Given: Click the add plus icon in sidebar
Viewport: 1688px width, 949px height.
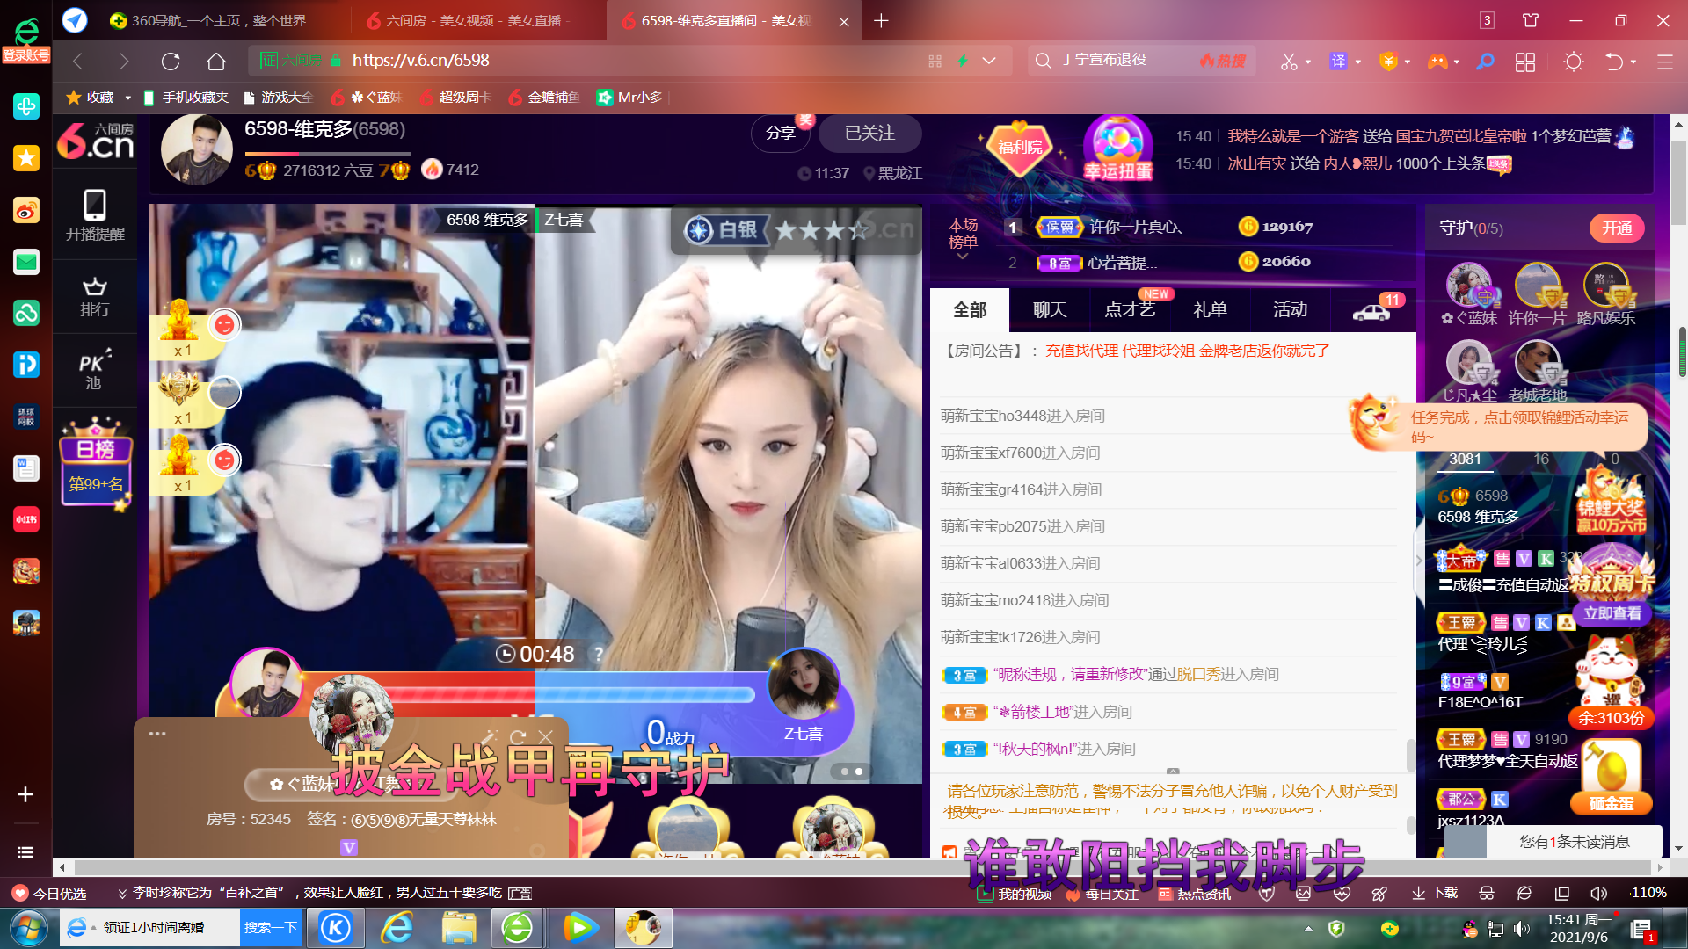Looking at the screenshot, I should click(x=25, y=794).
